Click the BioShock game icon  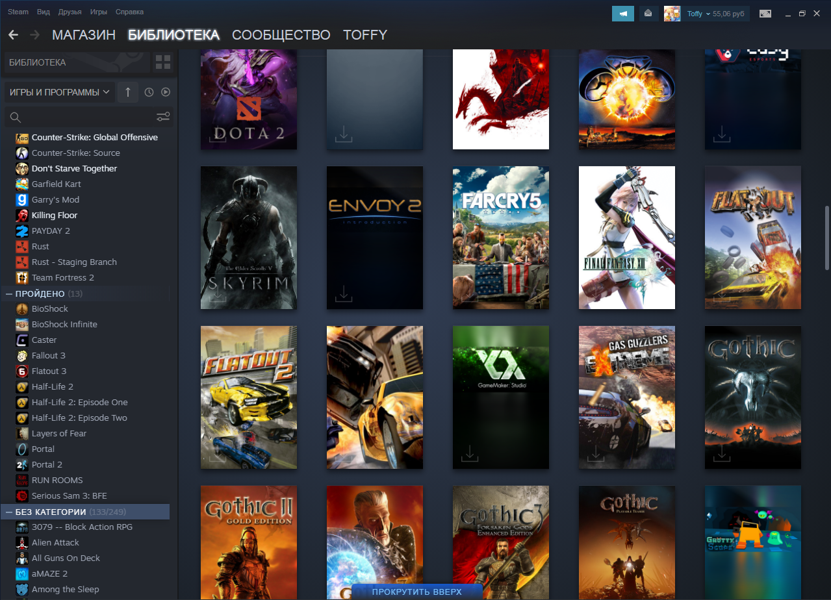click(x=22, y=309)
